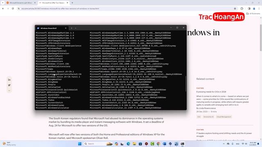Screen dimensions: 262x147
Task: Share the article on Twitter
Action: 9,85
